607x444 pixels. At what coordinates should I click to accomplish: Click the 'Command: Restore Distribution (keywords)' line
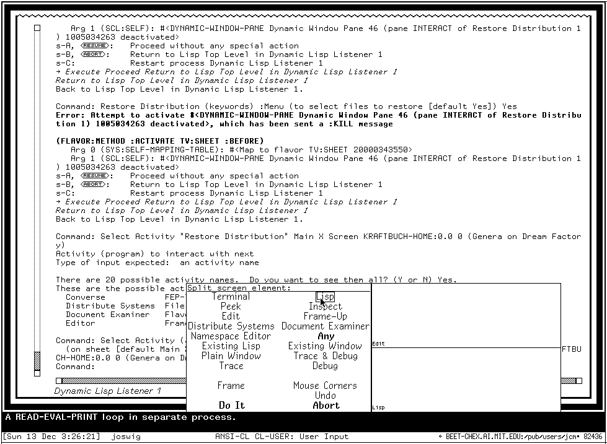(x=286, y=107)
